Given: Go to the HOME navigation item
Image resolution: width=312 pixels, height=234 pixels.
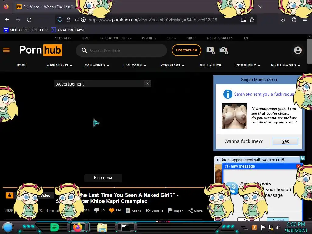Looking at the screenshot, I should pos(22,65).
